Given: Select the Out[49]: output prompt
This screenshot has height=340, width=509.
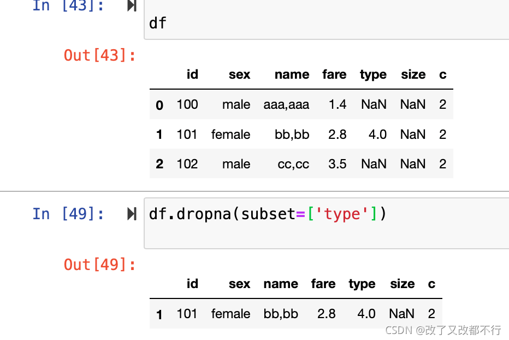Looking at the screenshot, I should click(x=99, y=265).
